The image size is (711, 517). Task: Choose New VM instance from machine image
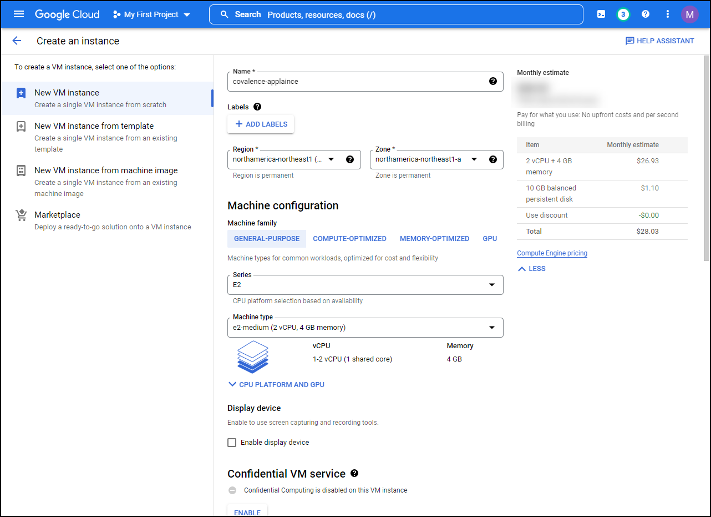click(x=107, y=182)
